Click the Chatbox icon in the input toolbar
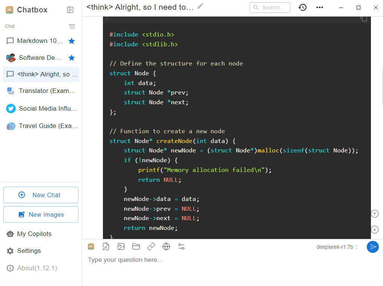 pyautogui.click(x=91, y=246)
